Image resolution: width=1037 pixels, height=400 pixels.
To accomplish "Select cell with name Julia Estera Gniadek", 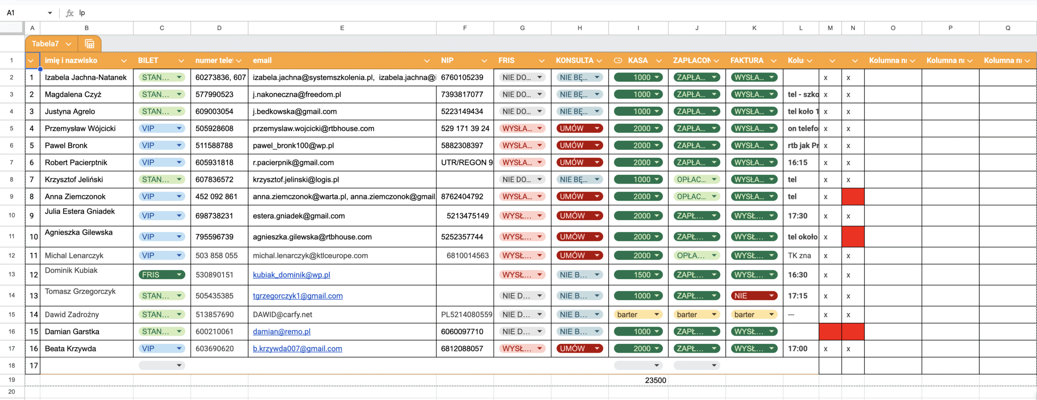I will pos(86,215).
